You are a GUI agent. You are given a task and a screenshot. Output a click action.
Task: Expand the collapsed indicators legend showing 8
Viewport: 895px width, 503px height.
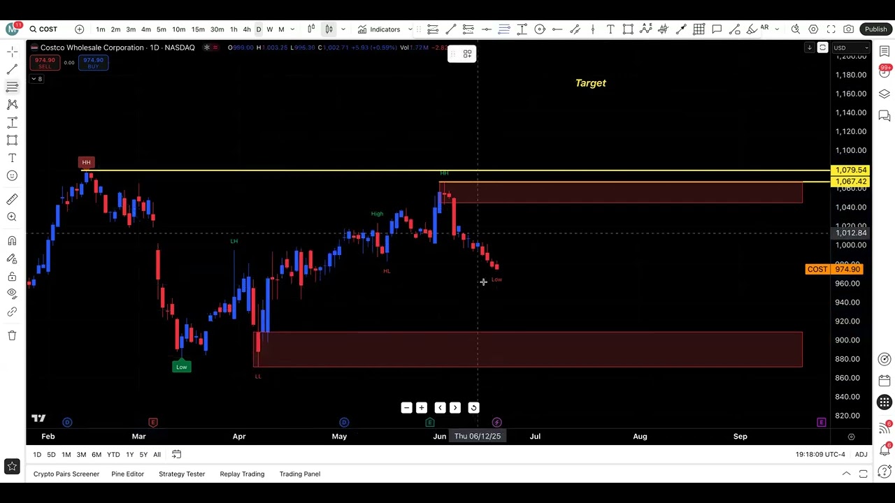click(36, 79)
